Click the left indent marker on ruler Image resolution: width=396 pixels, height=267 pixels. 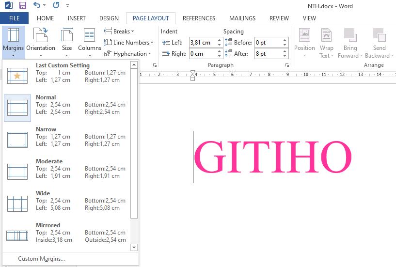[193, 79]
